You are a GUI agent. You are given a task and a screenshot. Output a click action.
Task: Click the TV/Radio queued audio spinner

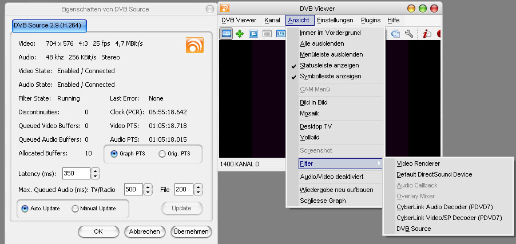tap(148, 190)
